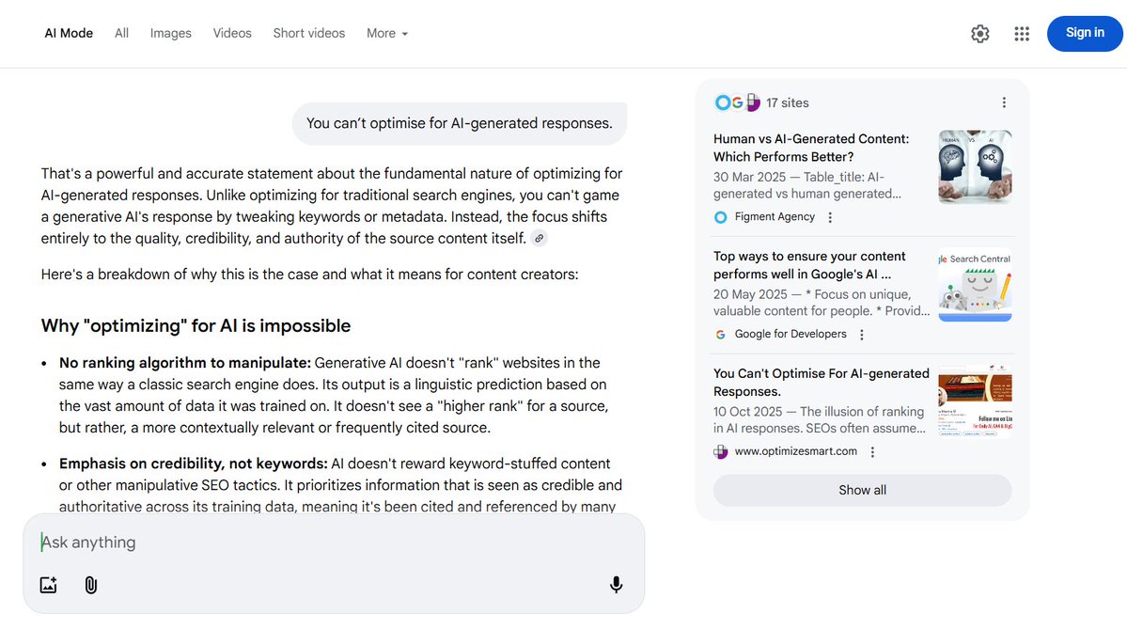Open the Google apps grid icon
This screenshot has height=629, width=1127.
(x=1022, y=34)
